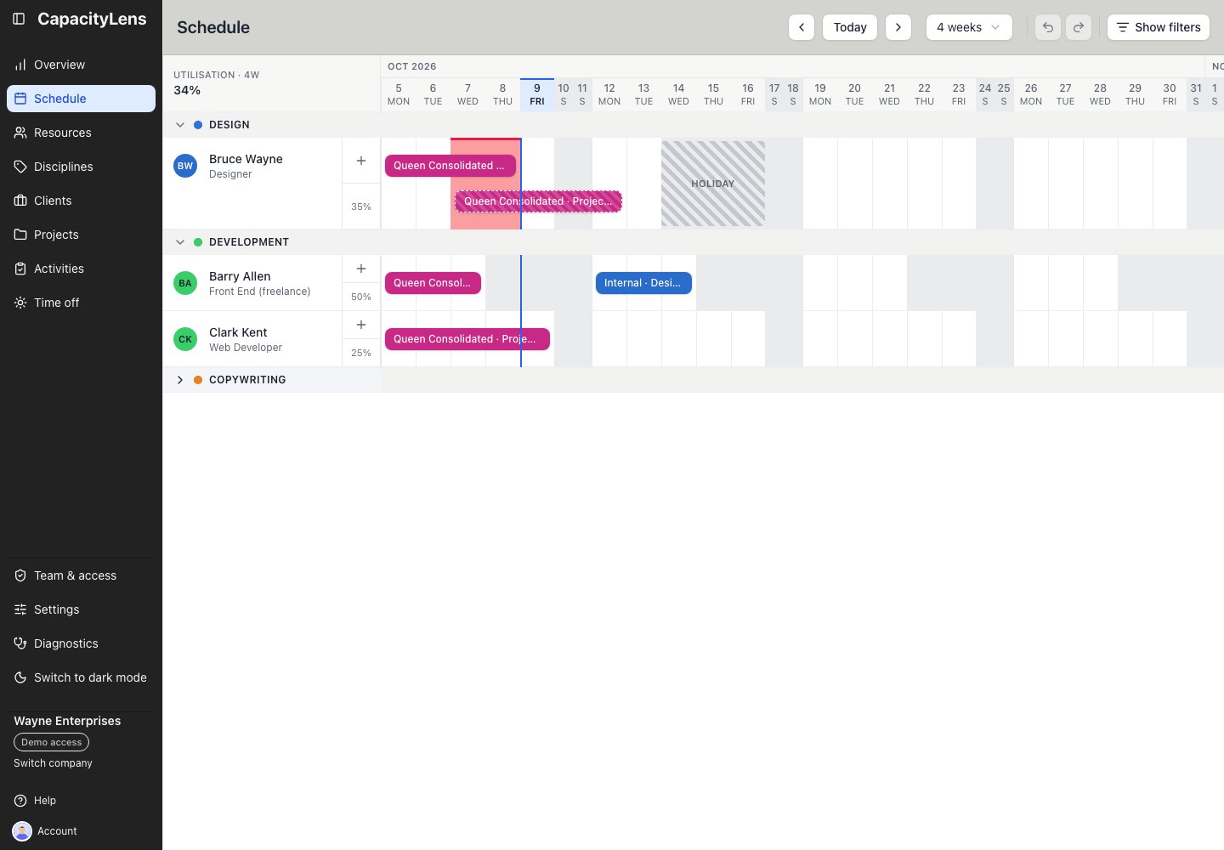Collapse the sidebar panel icon
1224x850 pixels.
pos(19,19)
